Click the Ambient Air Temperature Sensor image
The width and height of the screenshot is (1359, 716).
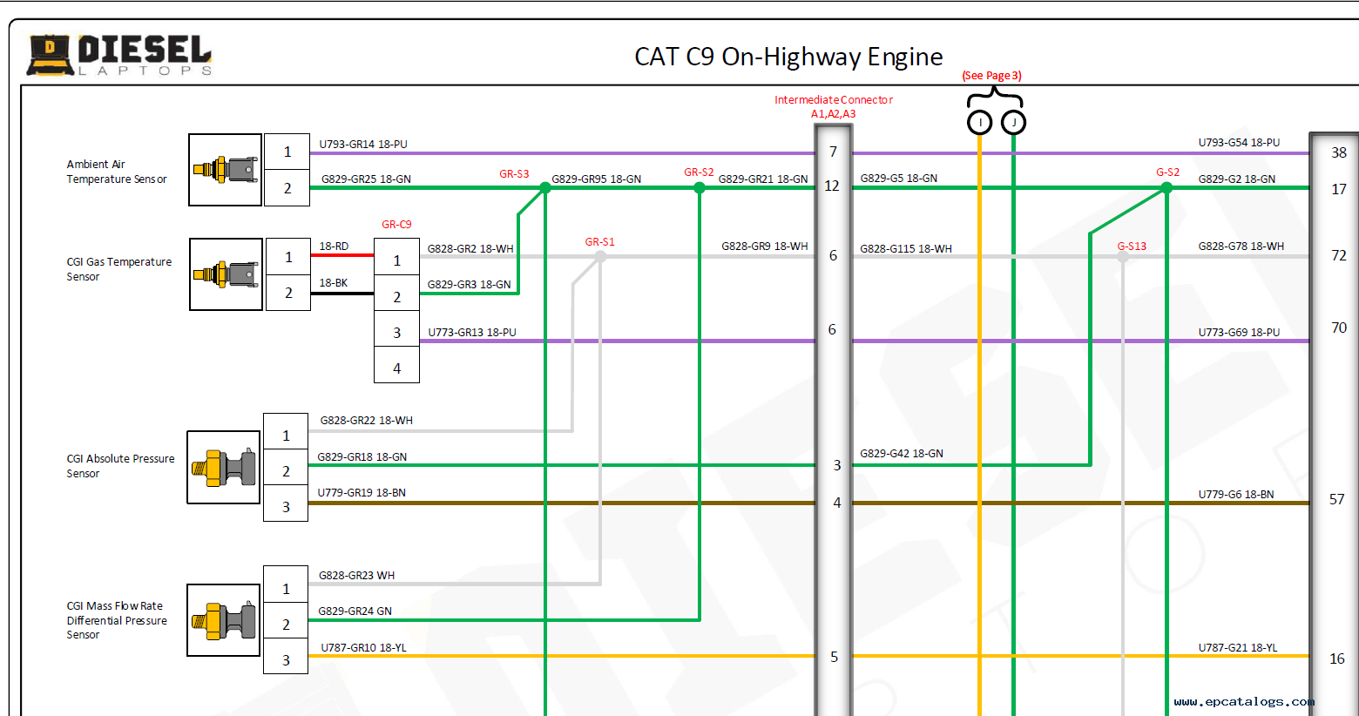[226, 170]
